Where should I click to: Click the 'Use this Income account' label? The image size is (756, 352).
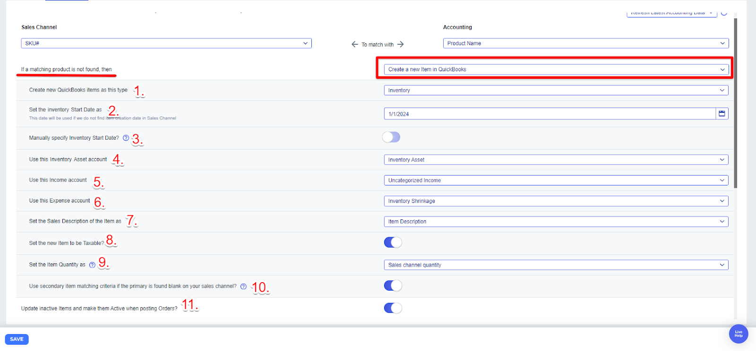pos(58,180)
